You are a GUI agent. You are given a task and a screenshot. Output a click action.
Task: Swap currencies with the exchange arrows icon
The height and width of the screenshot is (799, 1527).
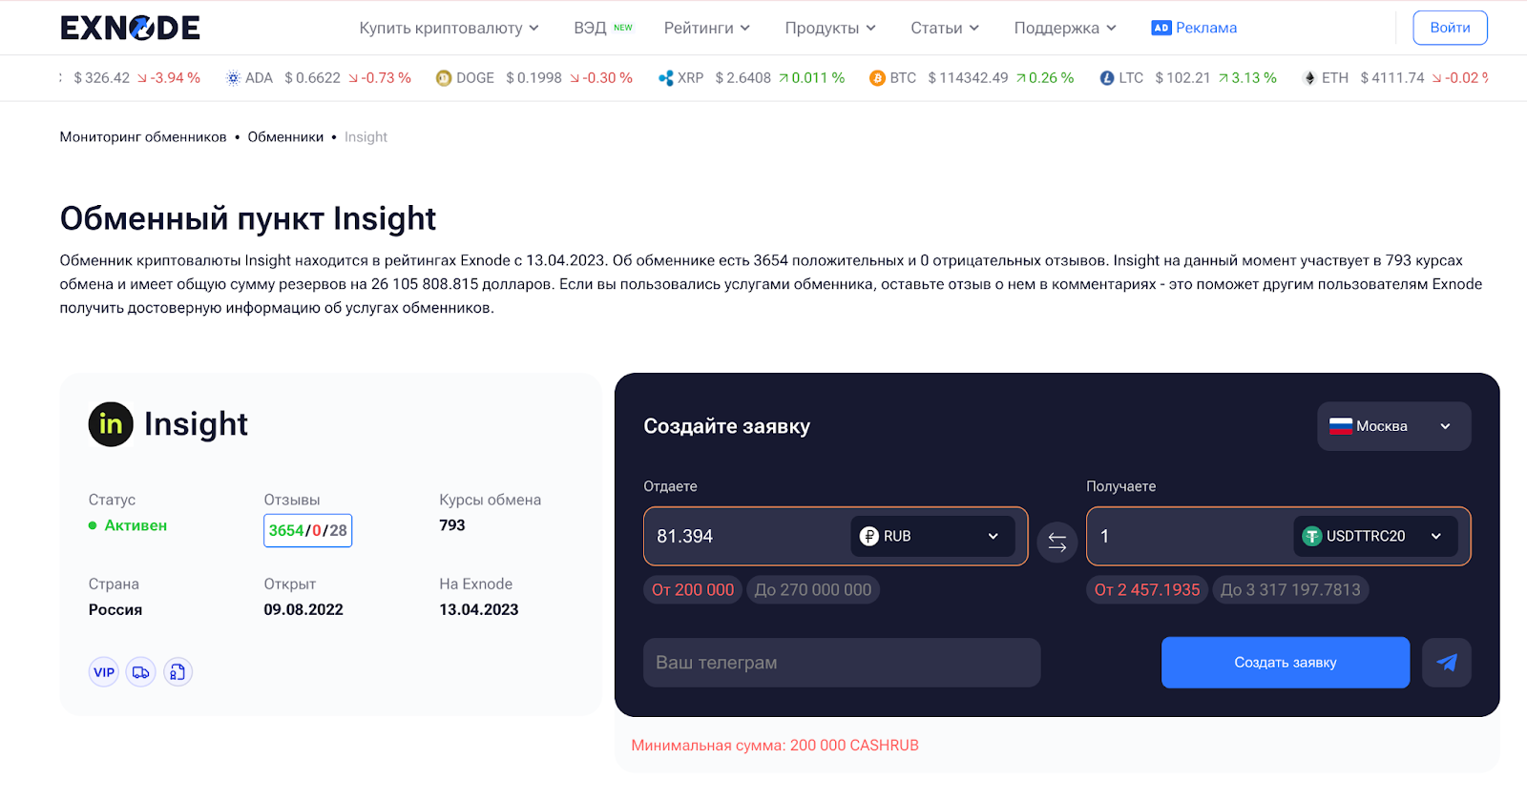click(x=1056, y=543)
